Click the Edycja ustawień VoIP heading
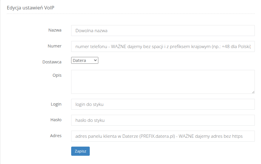261x164 pixels. [x=30, y=8]
